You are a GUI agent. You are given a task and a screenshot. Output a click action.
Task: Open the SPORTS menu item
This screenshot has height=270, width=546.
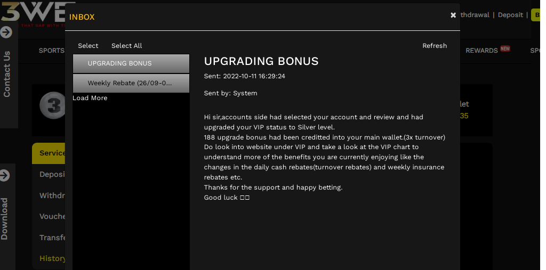[52, 51]
